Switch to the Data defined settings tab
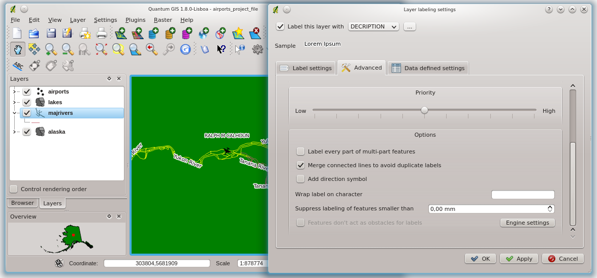 pyautogui.click(x=428, y=68)
